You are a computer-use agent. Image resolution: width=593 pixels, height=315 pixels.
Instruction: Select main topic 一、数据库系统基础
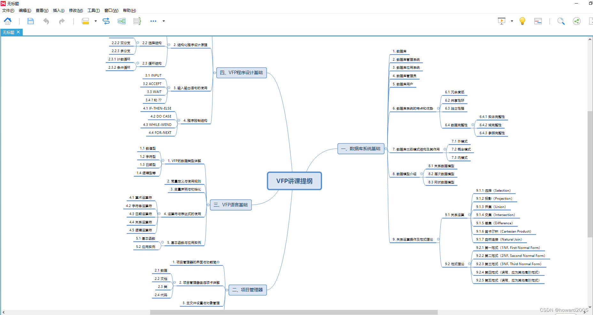(x=361, y=149)
